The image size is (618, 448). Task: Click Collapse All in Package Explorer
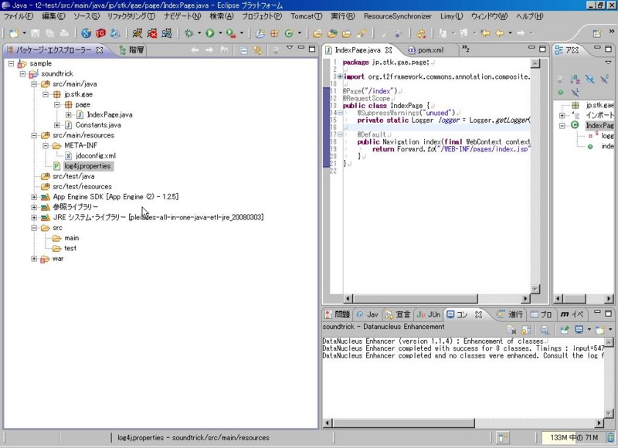coord(243,50)
